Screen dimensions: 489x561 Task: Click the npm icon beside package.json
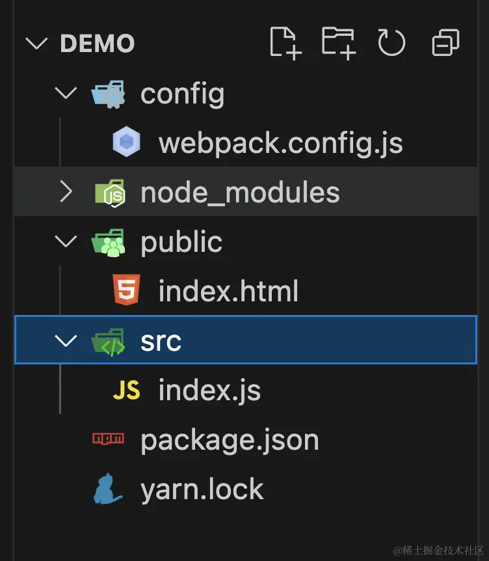[108, 440]
